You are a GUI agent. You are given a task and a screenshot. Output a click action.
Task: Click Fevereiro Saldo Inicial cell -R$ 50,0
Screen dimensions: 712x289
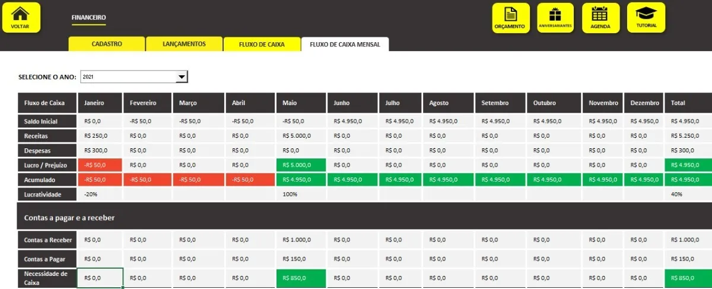148,121
